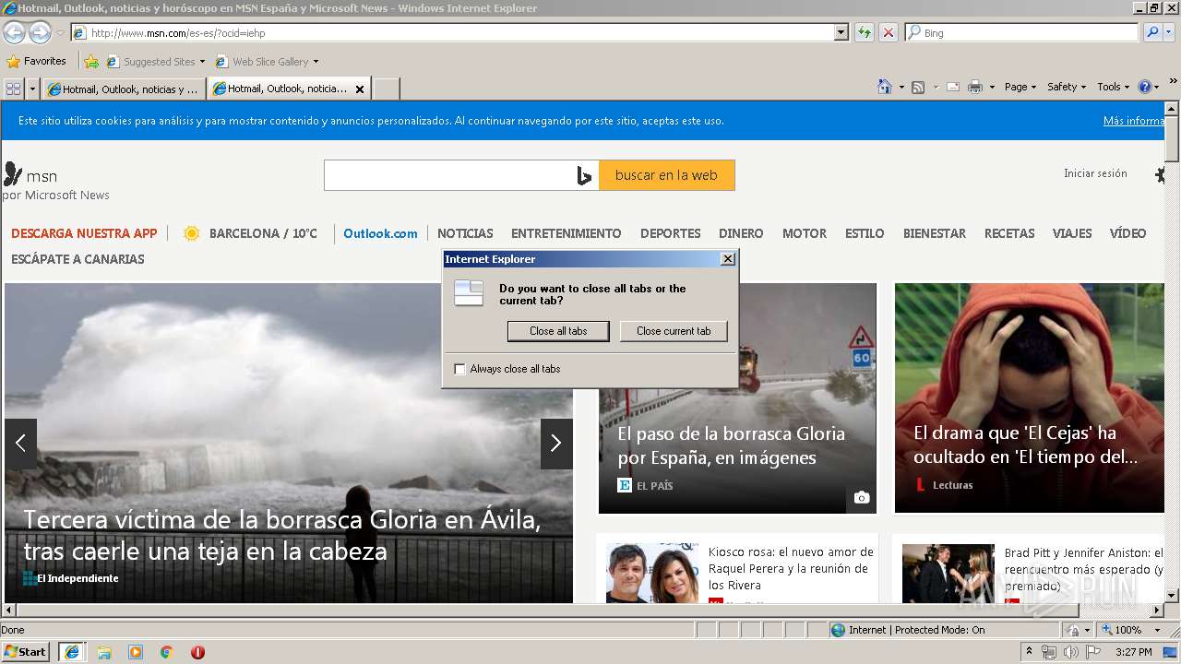Click Add to Favorites Bar icon
Screen dimensions: 1181x664
(91, 62)
